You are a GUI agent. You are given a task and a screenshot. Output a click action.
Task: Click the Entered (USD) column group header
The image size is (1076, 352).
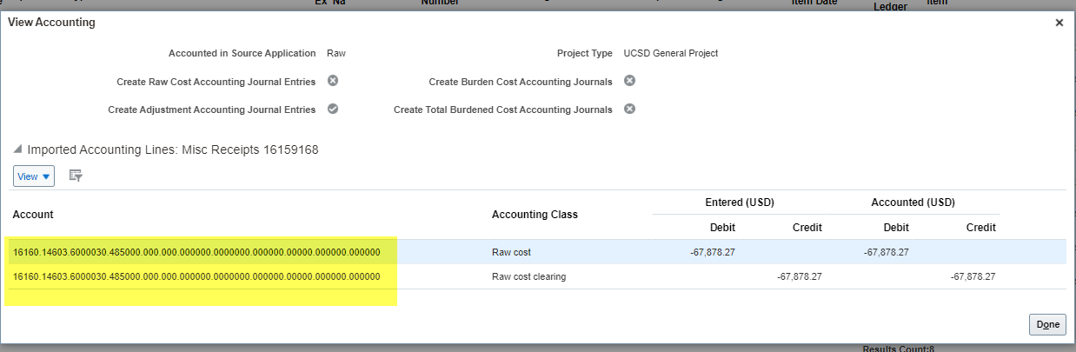[x=740, y=203]
